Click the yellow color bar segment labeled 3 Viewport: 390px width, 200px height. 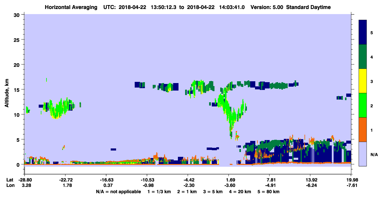click(363, 81)
